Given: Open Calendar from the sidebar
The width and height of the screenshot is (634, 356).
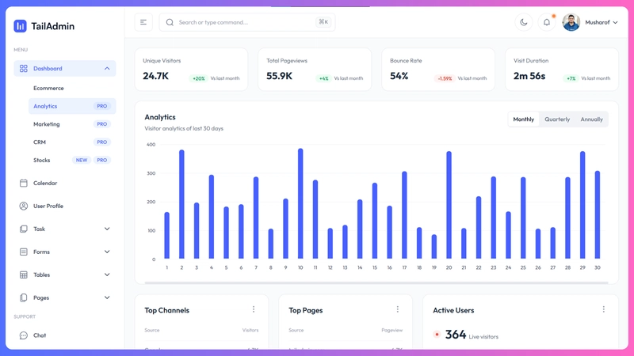Looking at the screenshot, I should tap(45, 183).
